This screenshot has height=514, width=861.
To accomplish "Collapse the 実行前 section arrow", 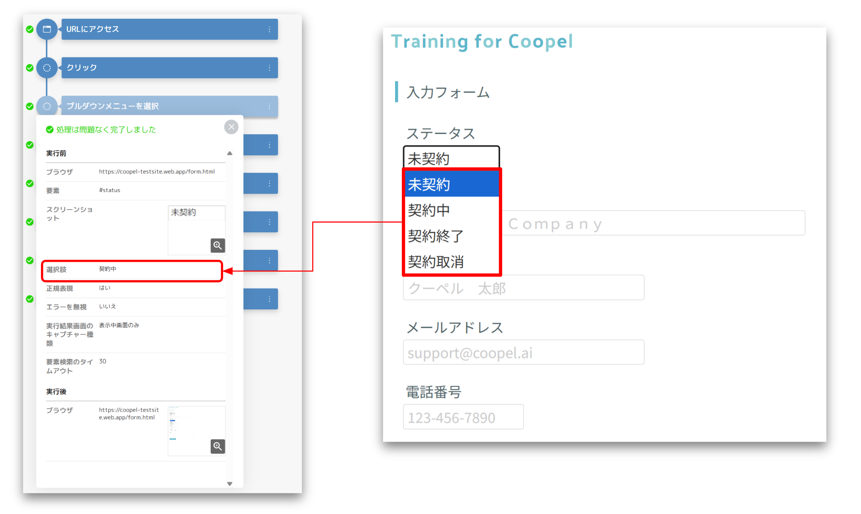I will pyautogui.click(x=230, y=153).
